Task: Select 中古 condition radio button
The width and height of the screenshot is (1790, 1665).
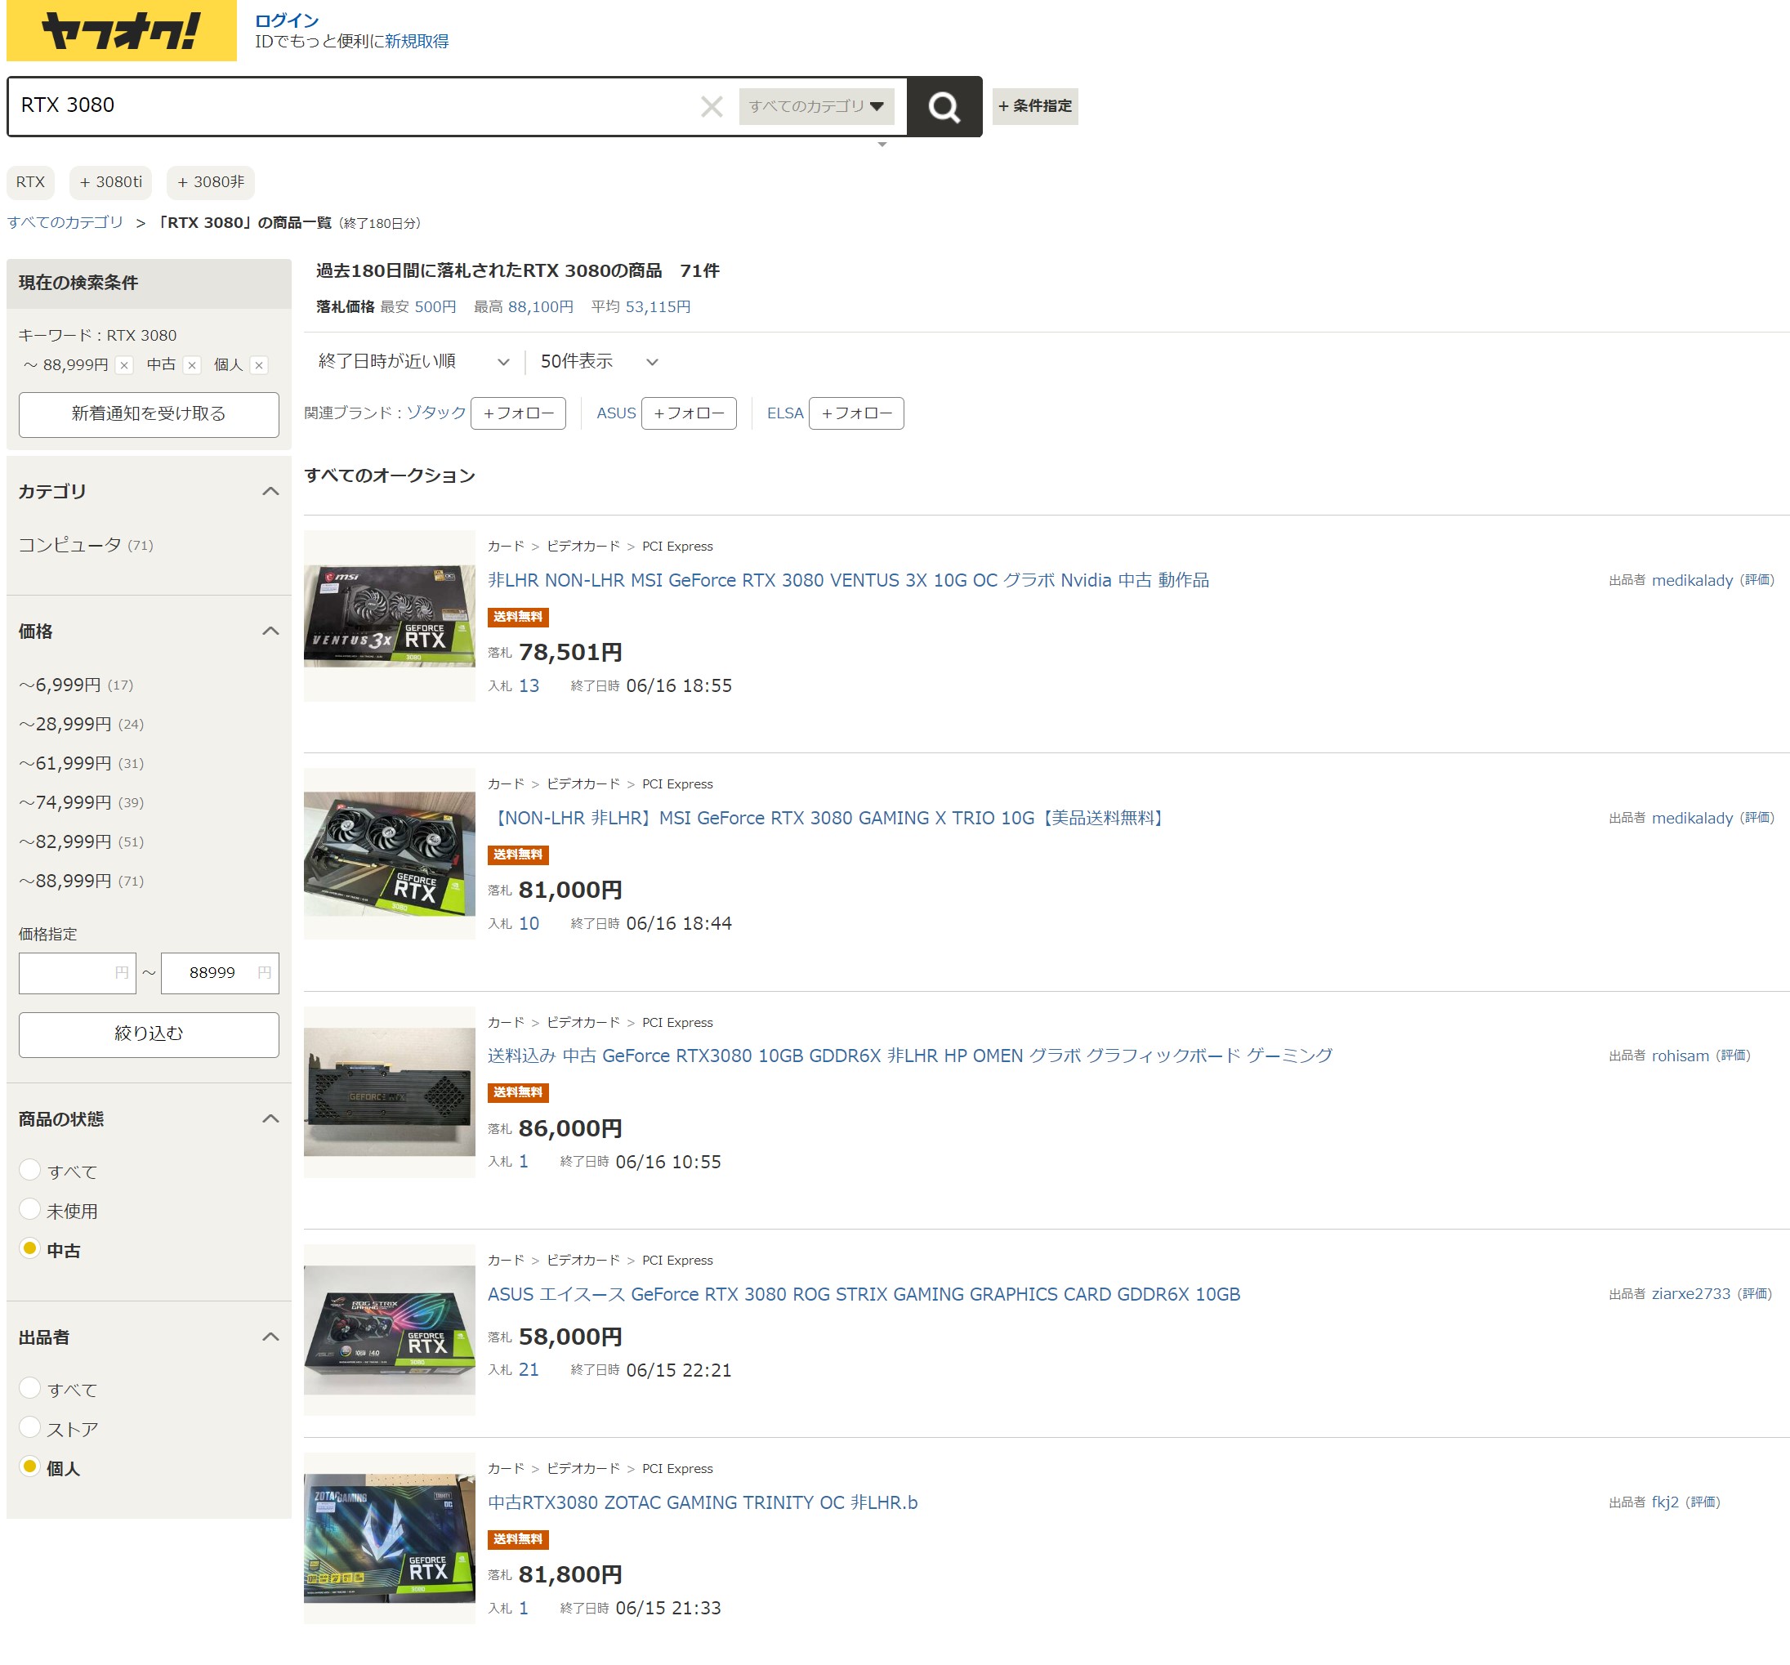Action: click(29, 1248)
